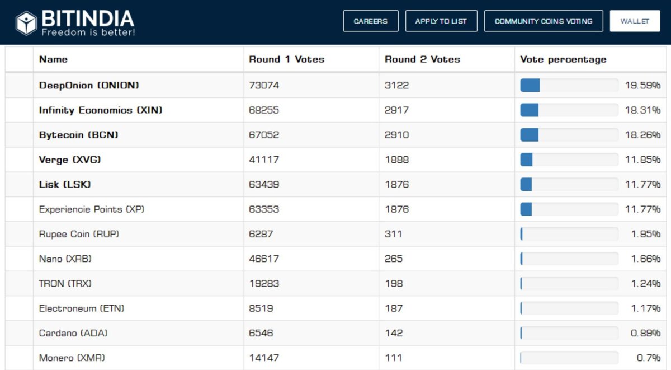The height and width of the screenshot is (370, 671).
Task: Click the 1.66% percentage value
Action: pyautogui.click(x=646, y=259)
